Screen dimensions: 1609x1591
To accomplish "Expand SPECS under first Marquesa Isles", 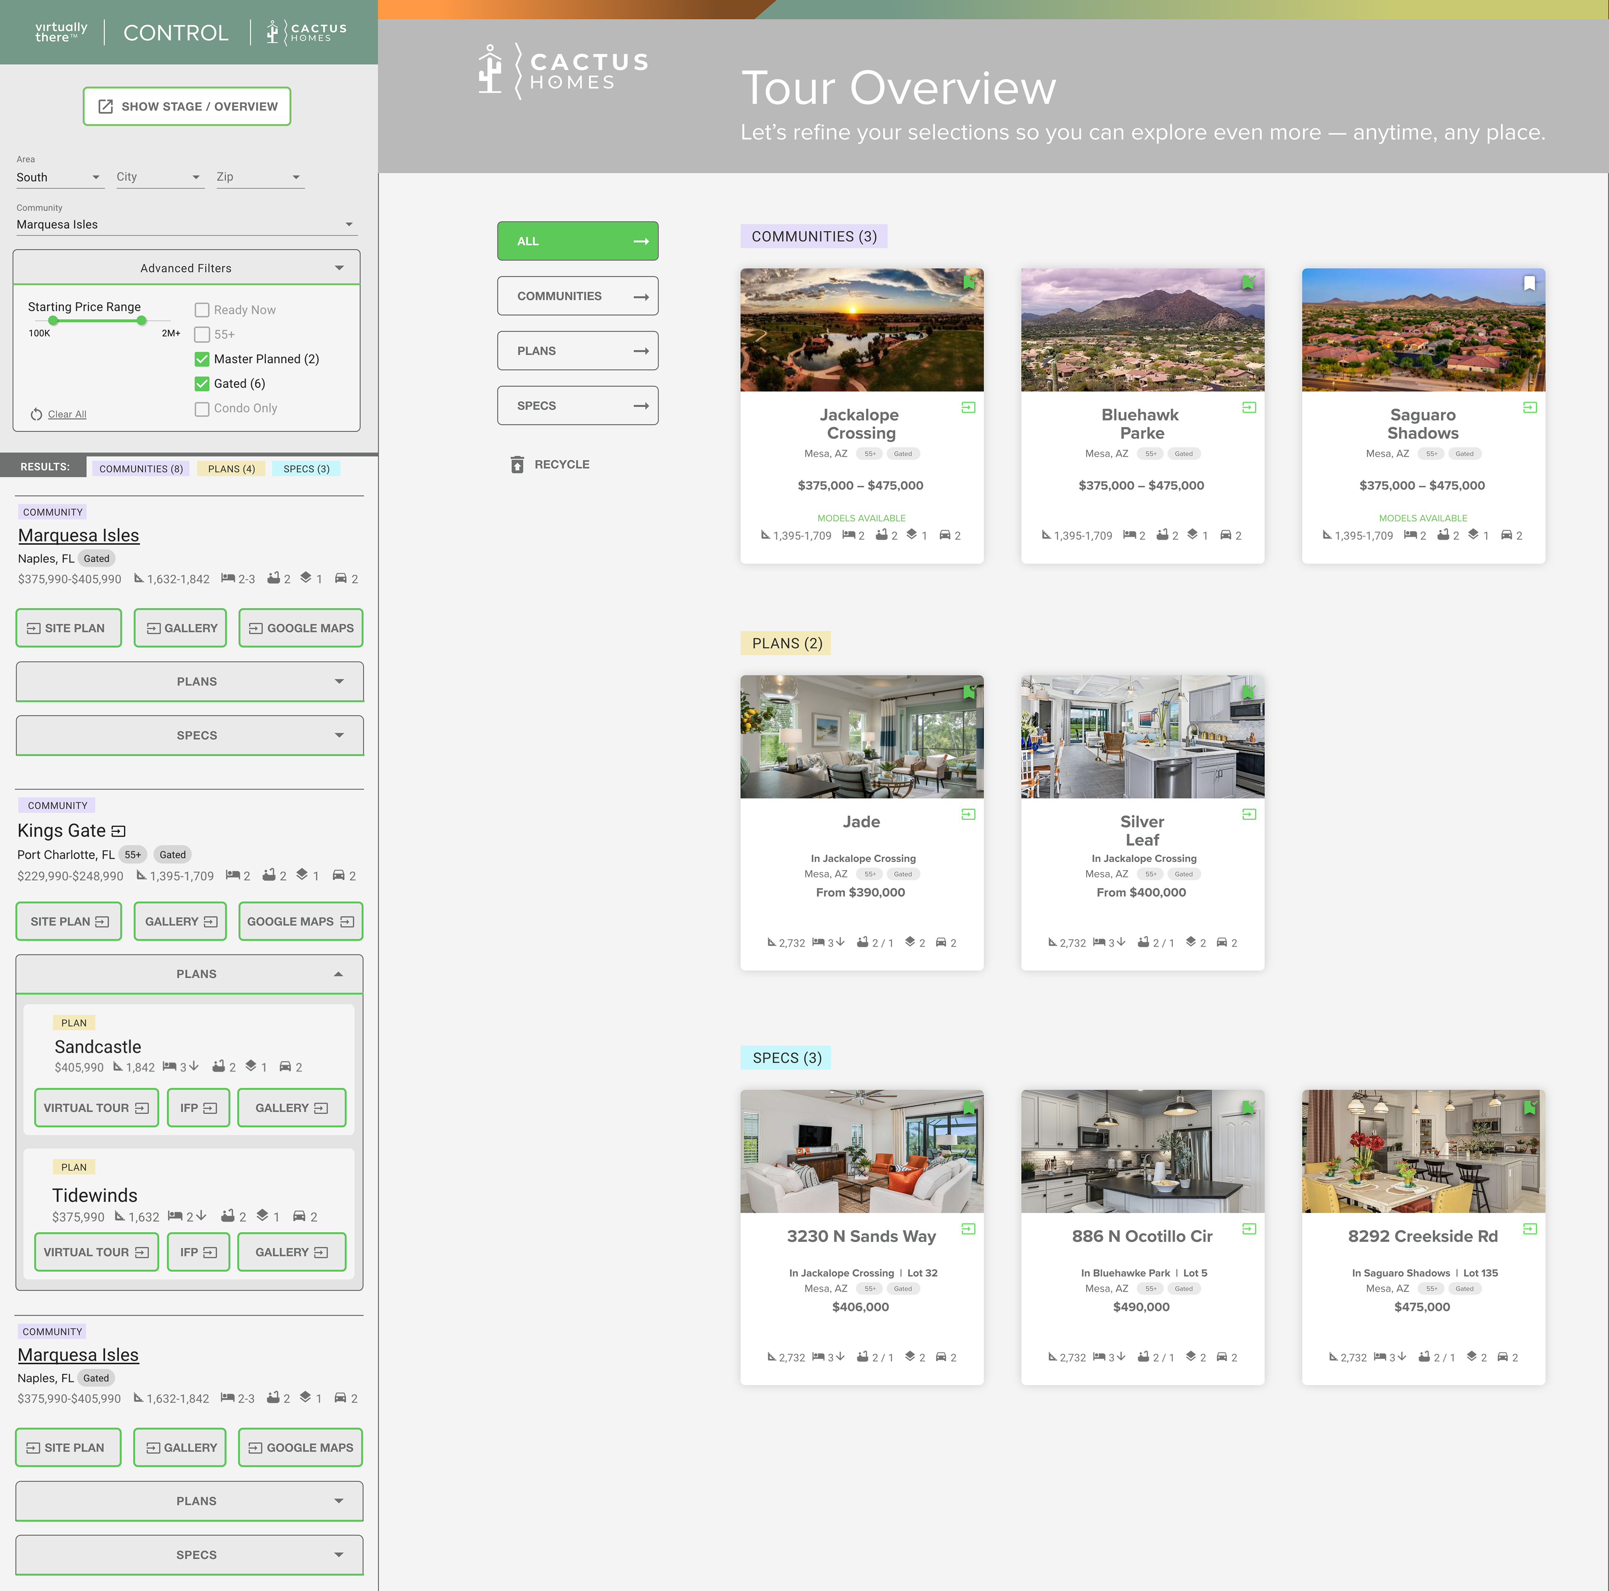I will coord(190,736).
